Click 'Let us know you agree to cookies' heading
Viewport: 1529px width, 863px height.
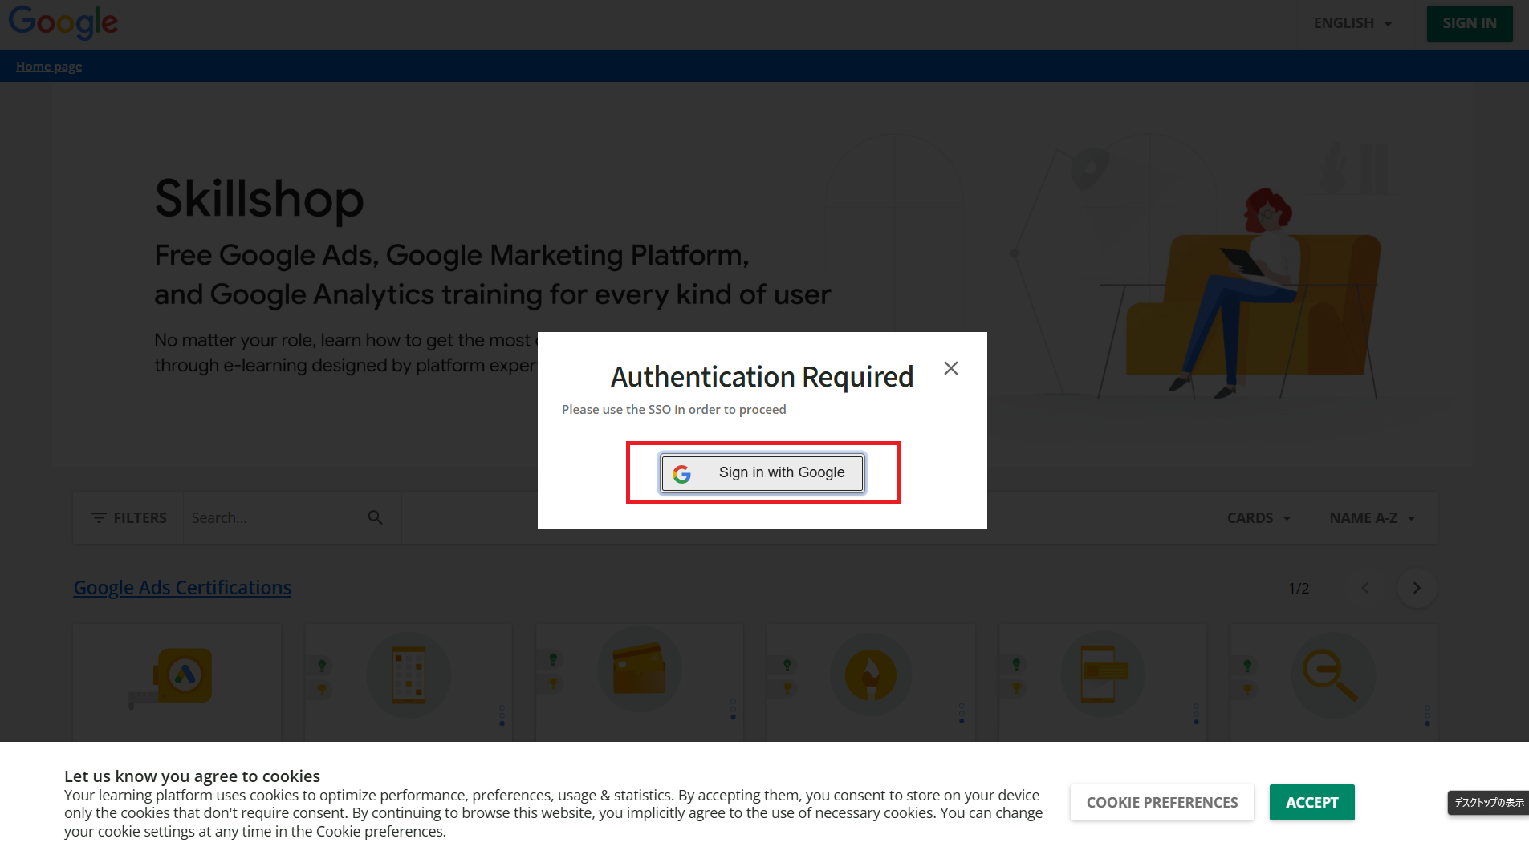coord(192,776)
